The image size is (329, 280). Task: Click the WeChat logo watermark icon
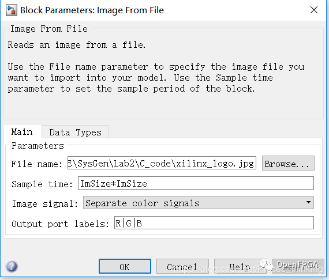click(266, 265)
